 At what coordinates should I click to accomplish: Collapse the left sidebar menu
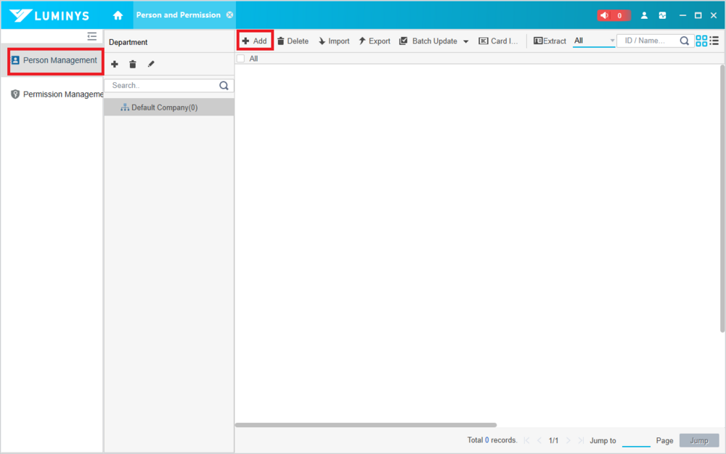pos(92,36)
